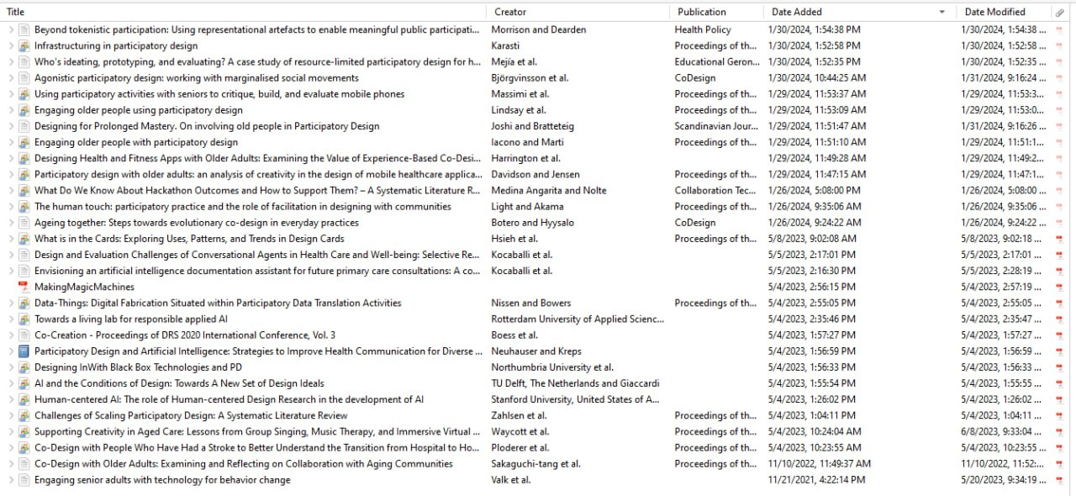Click creator cell 'Rotterdam University of Applied Scienc...'

point(578,319)
